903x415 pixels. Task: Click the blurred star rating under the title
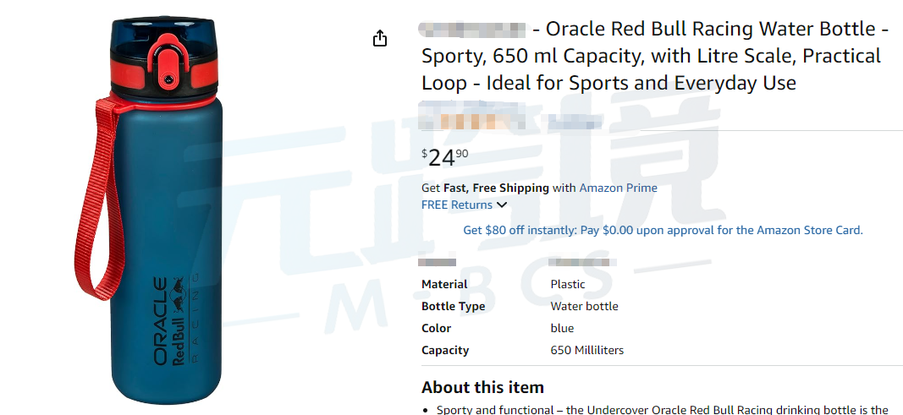474,120
